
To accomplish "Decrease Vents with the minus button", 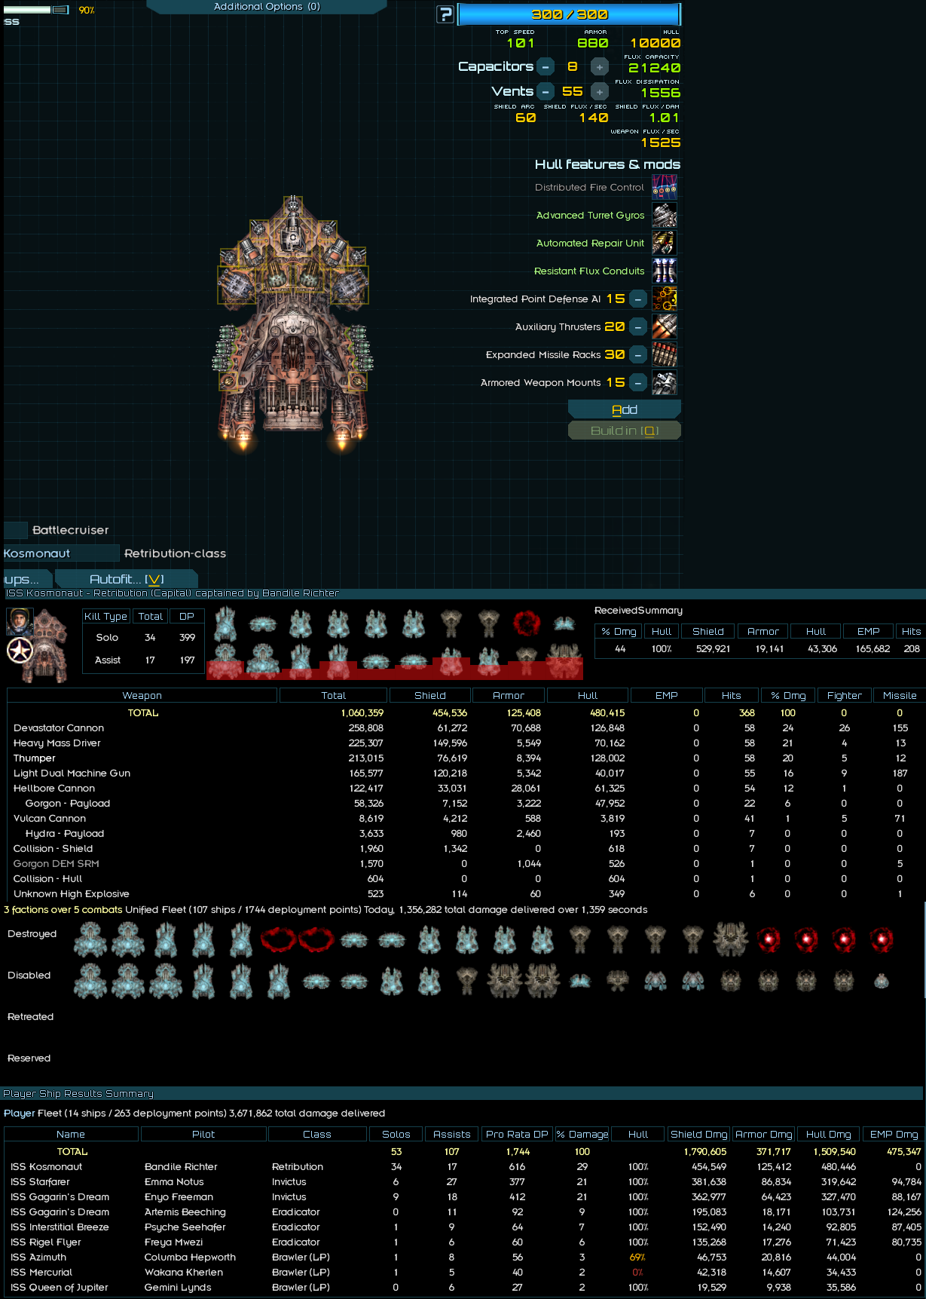I will pyautogui.click(x=546, y=92).
